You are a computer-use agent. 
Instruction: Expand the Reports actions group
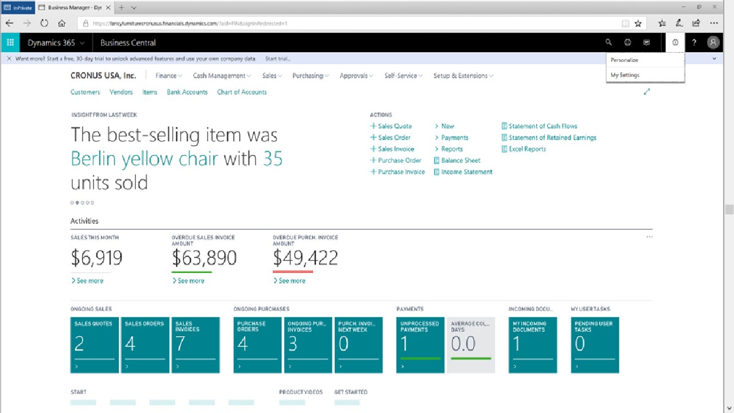(448, 149)
